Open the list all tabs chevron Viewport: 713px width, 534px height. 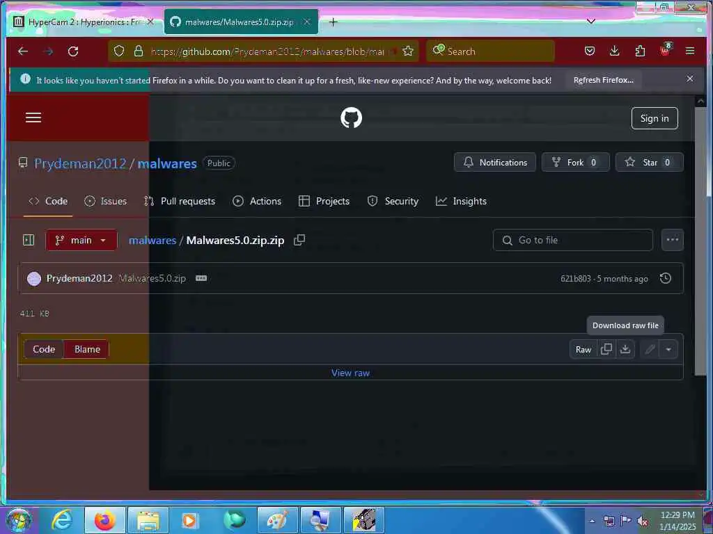click(x=591, y=22)
